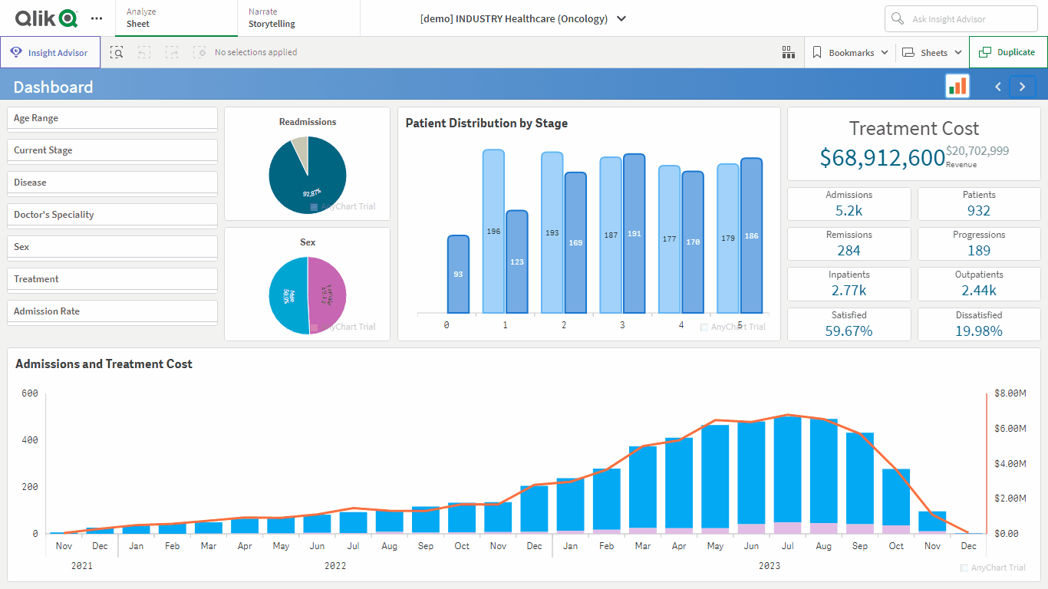Image resolution: width=1048 pixels, height=589 pixels.
Task: Click inside the Ask Insight Advisor search field
Action: click(x=961, y=18)
